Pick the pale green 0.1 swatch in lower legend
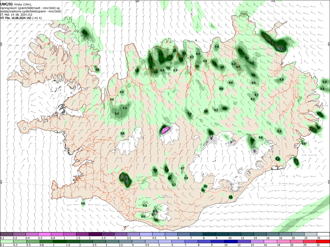This screenshot has width=330, height=247. click(6, 241)
